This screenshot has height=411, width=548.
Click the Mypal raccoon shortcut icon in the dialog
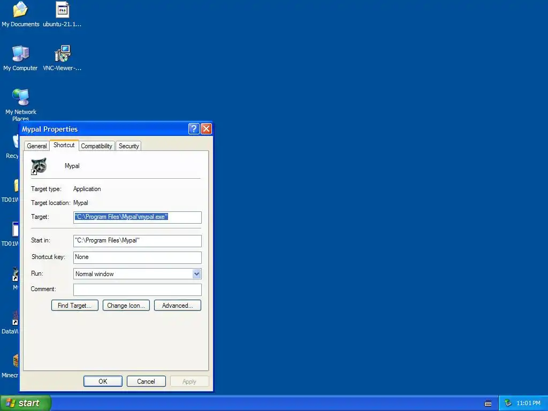(x=39, y=166)
